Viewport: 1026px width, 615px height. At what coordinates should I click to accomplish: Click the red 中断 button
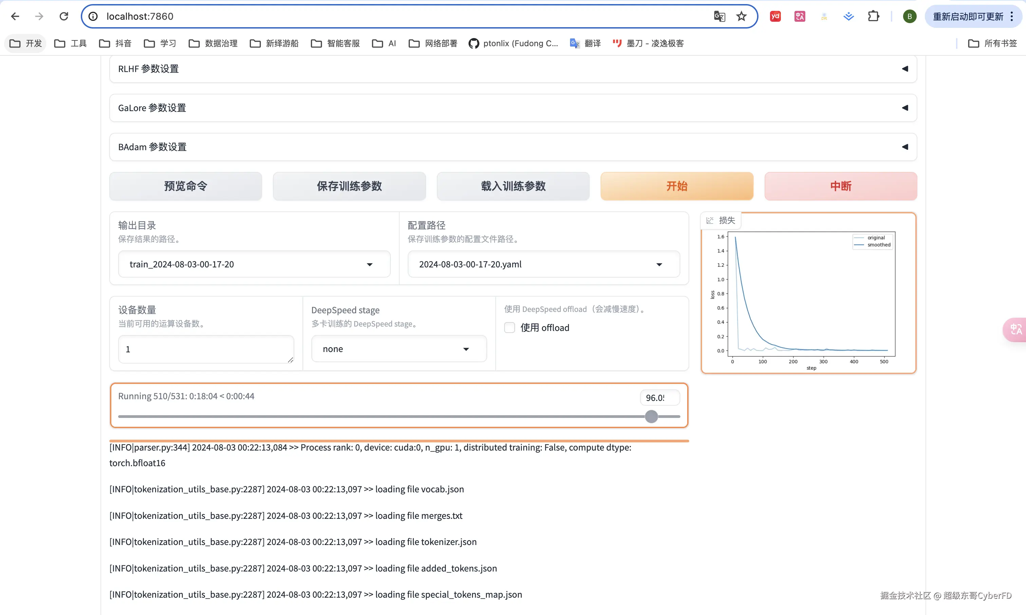point(841,186)
